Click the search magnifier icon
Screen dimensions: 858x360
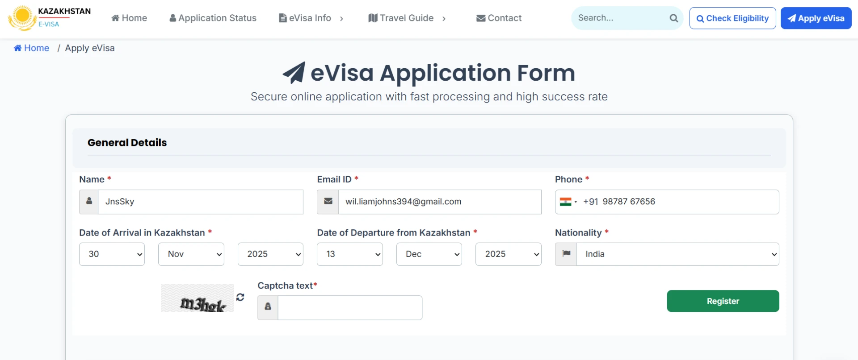[673, 18]
